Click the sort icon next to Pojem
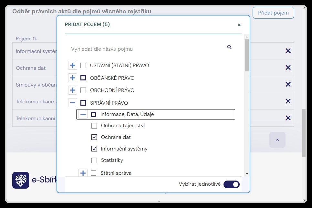 pyautogui.click(x=35, y=39)
